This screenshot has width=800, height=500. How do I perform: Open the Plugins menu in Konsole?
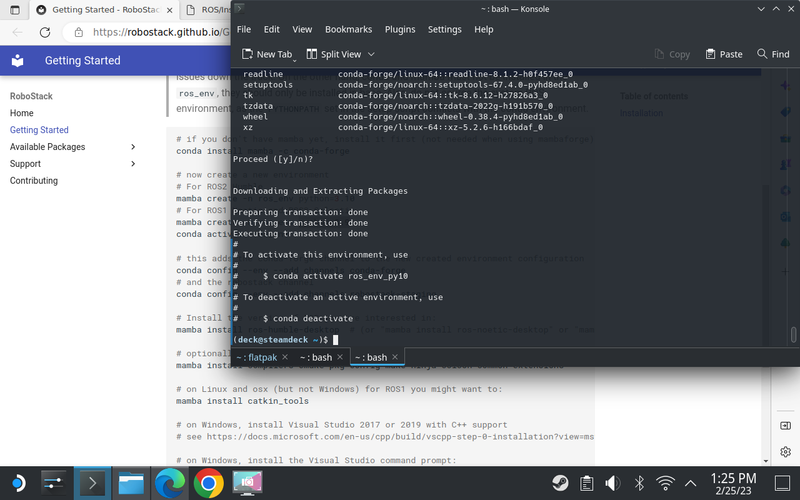(400, 29)
